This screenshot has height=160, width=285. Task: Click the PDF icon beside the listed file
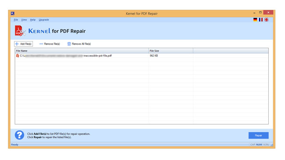18,56
